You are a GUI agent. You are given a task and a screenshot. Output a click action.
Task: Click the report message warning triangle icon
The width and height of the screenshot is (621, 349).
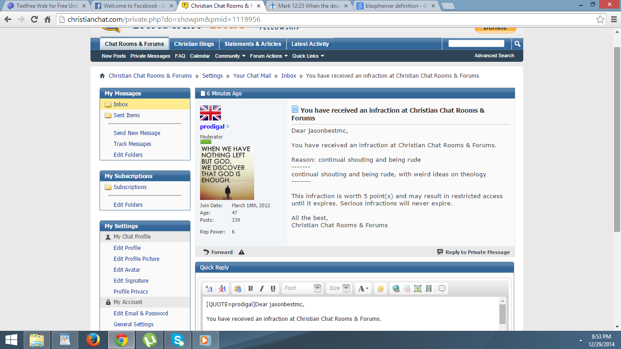tap(241, 252)
